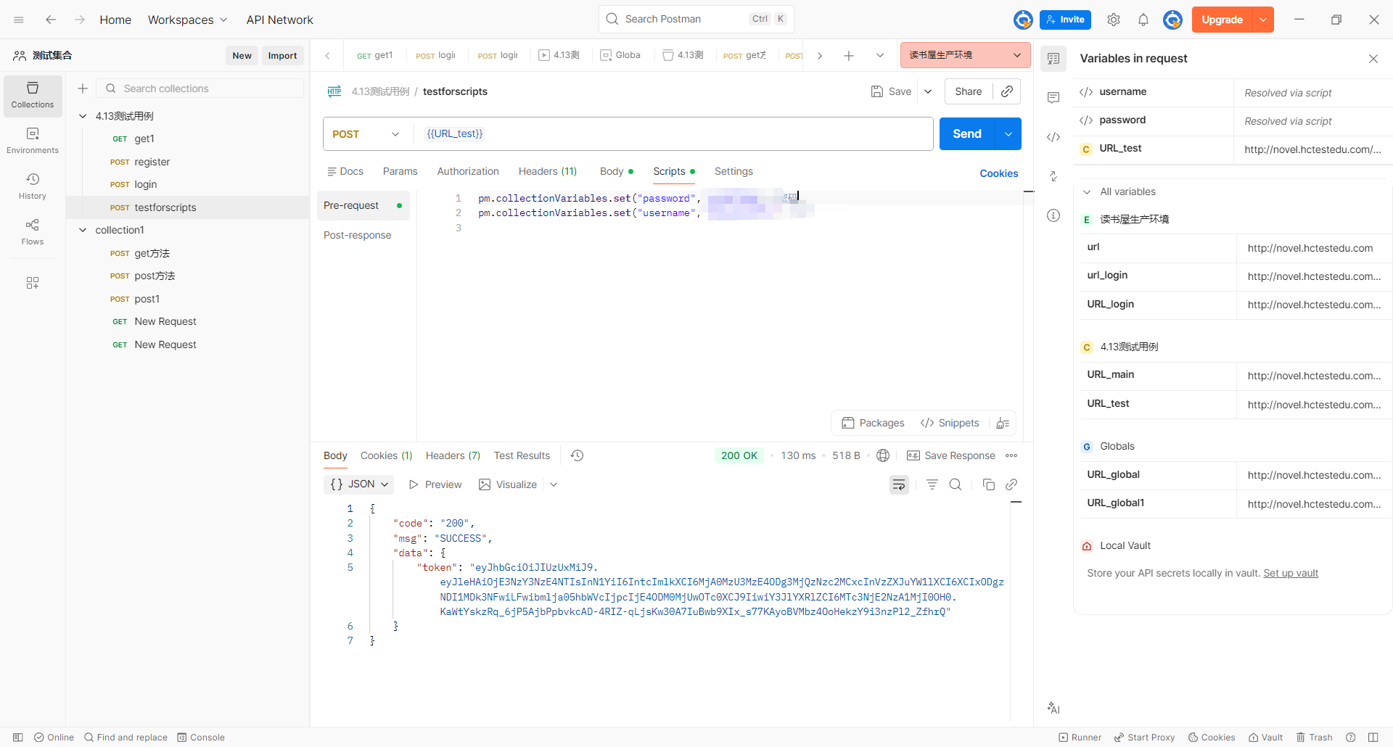Click the New button
Screen dimensions: 1393x747
[x=242, y=56]
